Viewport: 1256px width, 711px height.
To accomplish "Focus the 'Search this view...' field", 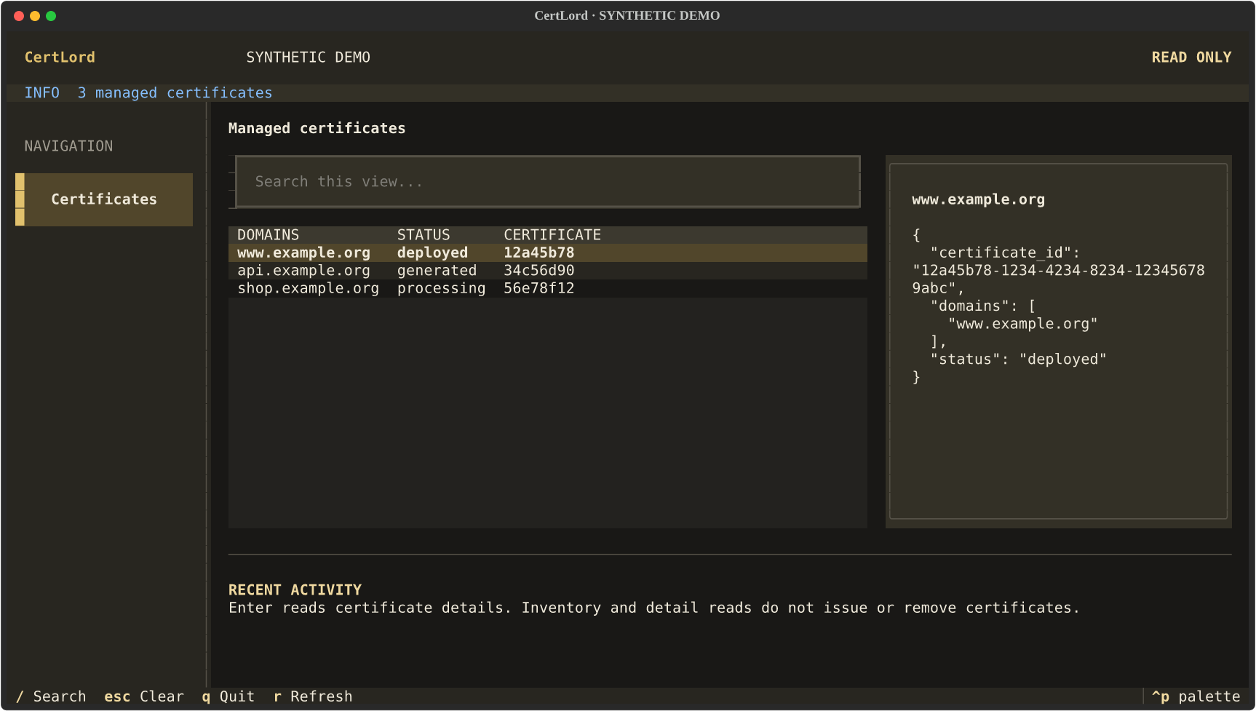I will pos(547,182).
